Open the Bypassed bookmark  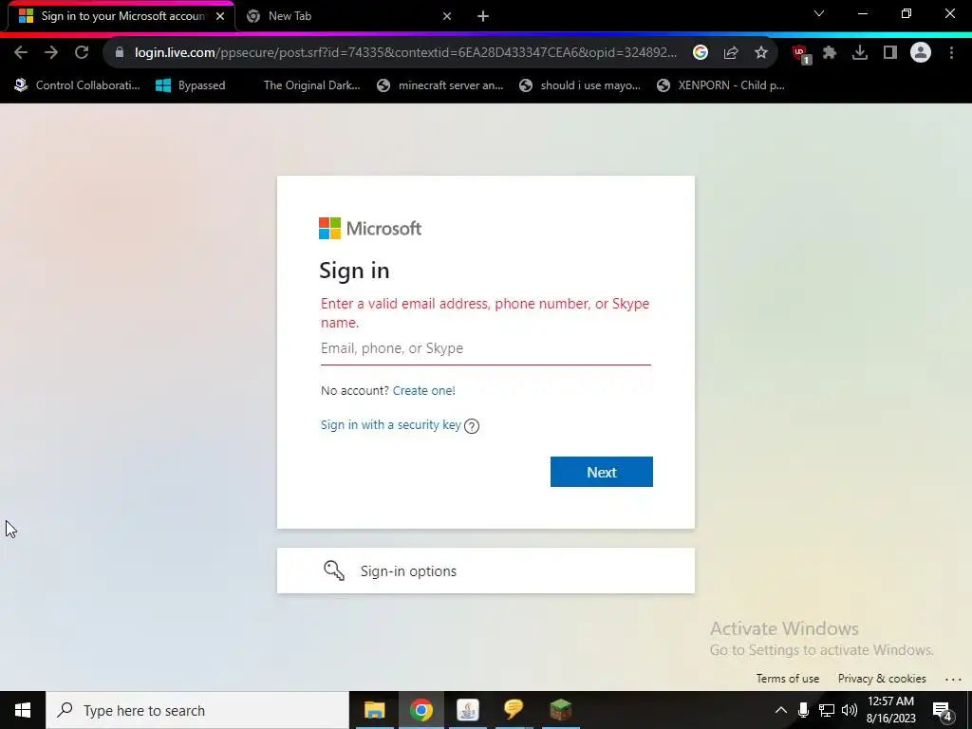pos(190,85)
